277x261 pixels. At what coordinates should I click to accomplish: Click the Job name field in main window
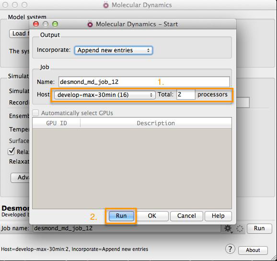[127, 228]
